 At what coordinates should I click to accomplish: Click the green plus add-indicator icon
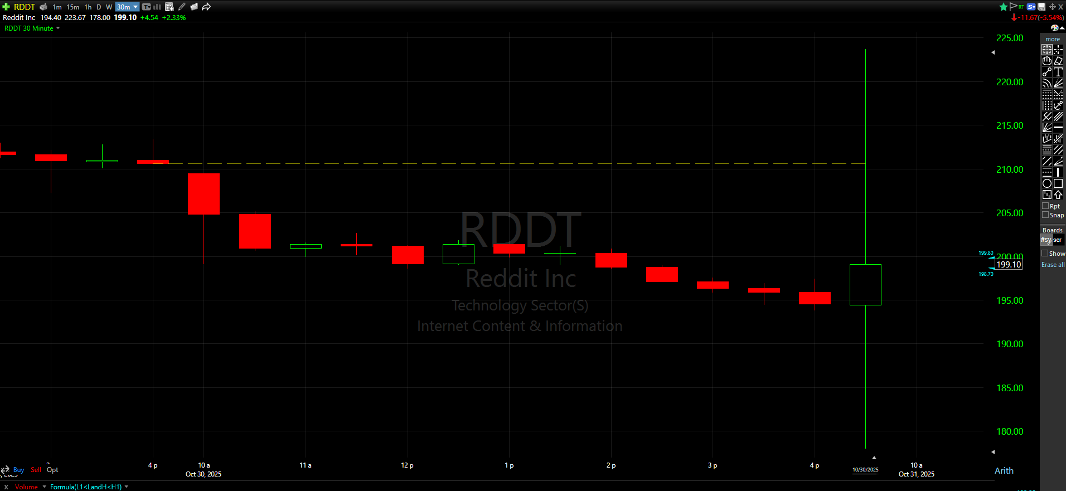coord(6,7)
